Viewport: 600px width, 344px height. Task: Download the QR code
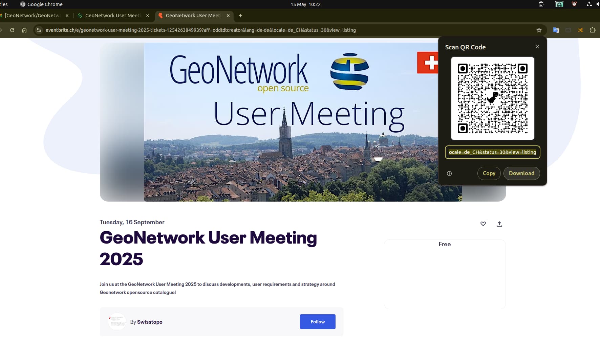coord(521,173)
